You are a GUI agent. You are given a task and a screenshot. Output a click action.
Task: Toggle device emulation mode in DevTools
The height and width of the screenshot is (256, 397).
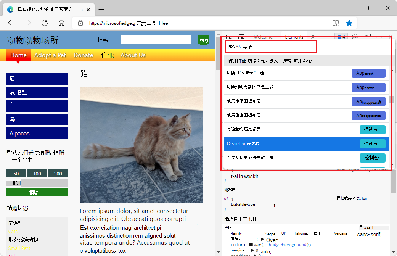point(241,37)
